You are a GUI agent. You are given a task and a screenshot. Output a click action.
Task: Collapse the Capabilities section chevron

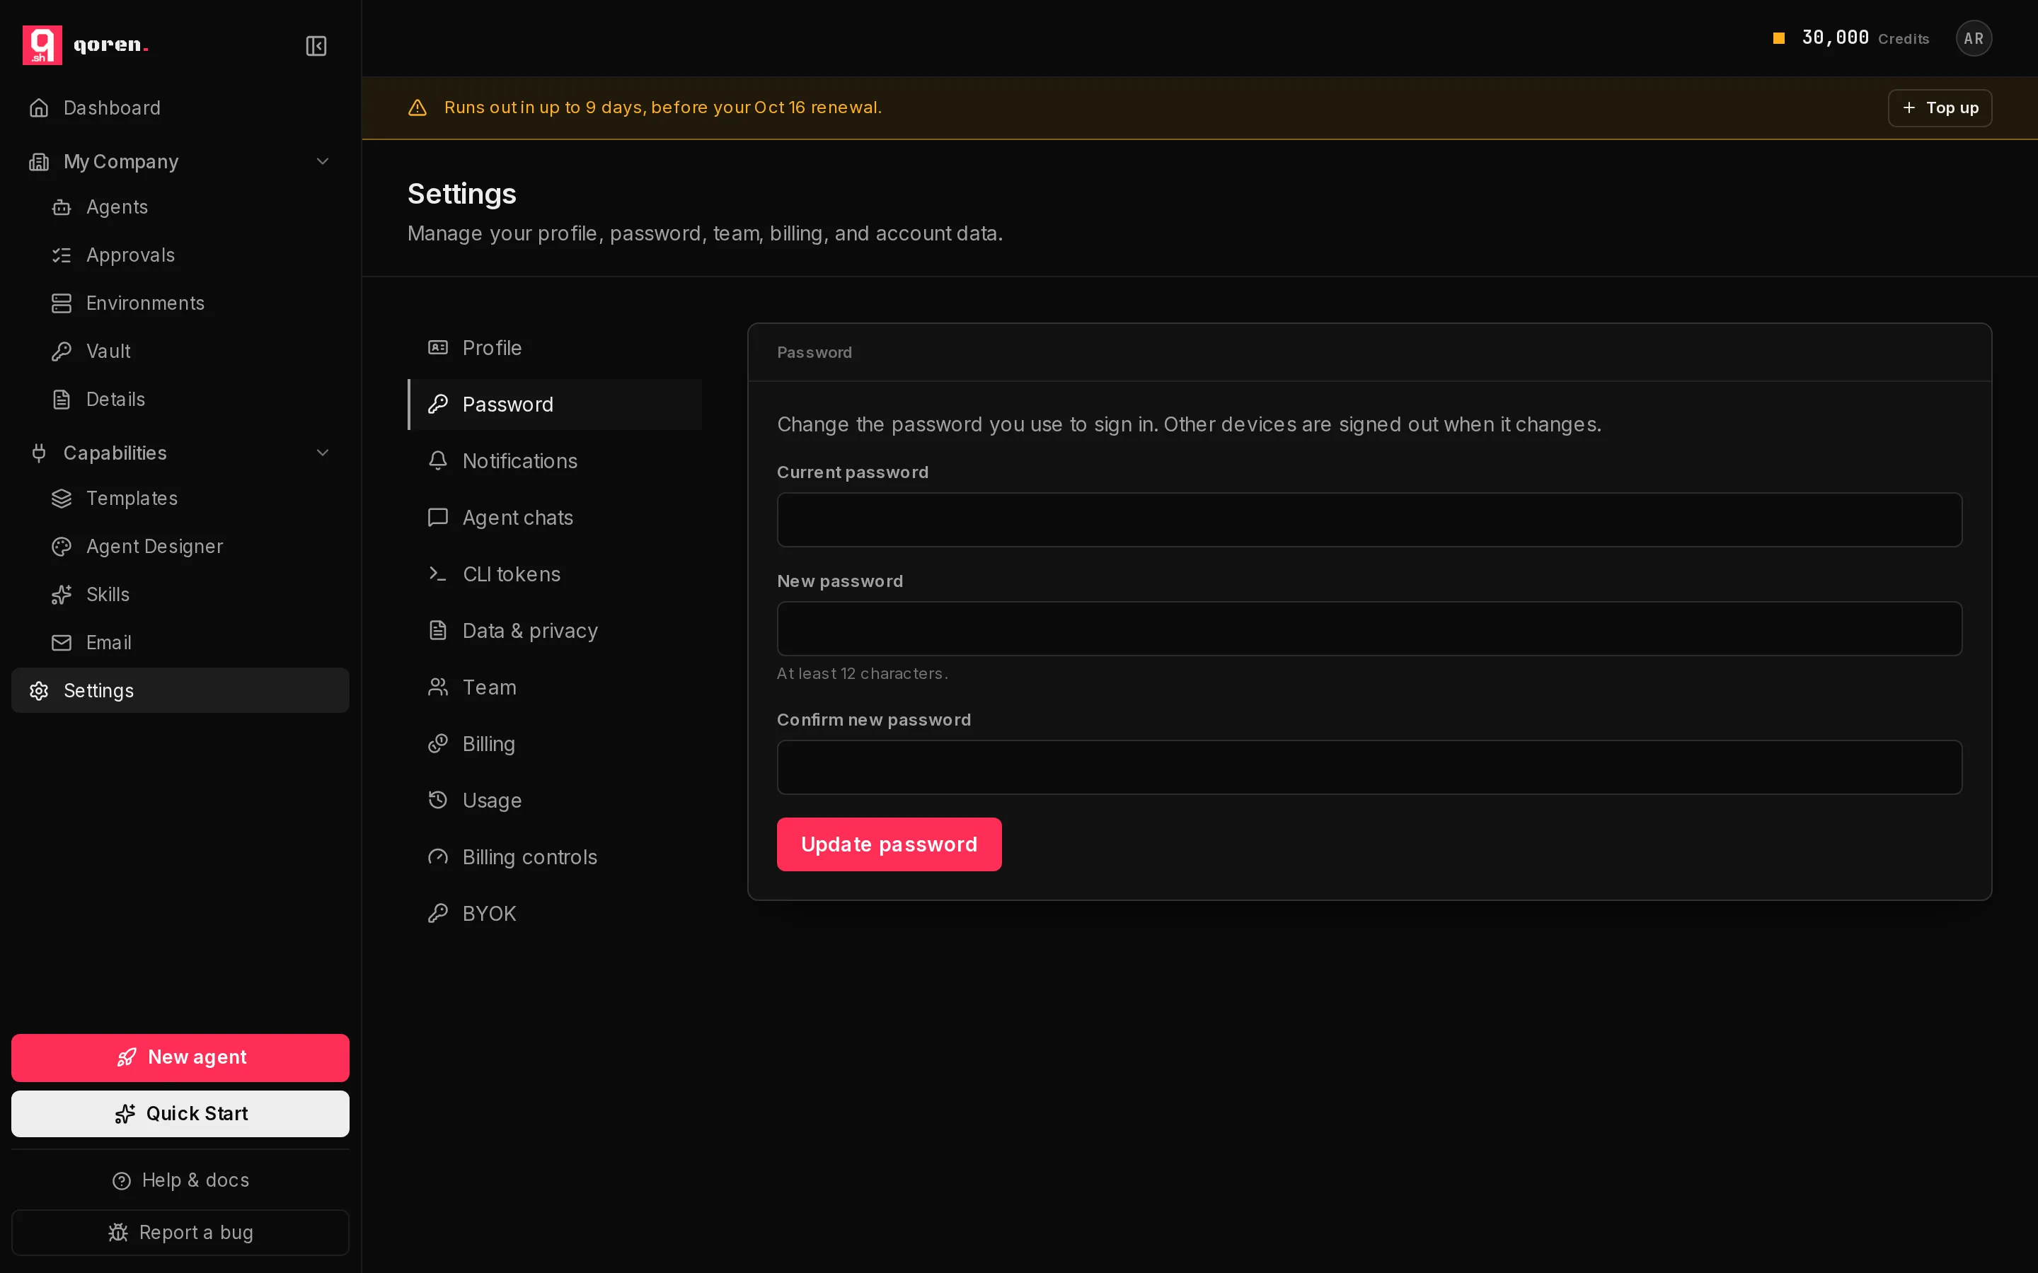(323, 453)
